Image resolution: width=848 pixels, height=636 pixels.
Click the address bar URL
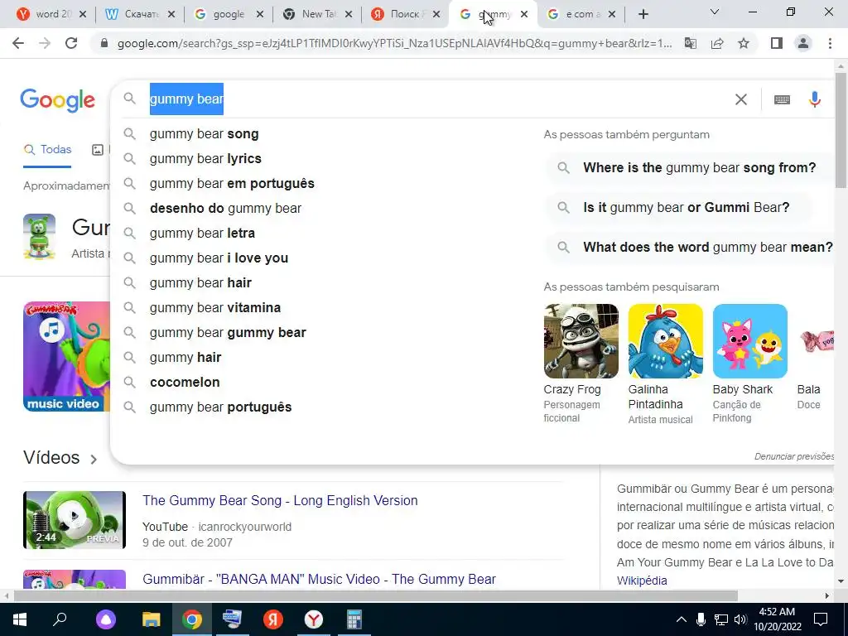coord(395,44)
